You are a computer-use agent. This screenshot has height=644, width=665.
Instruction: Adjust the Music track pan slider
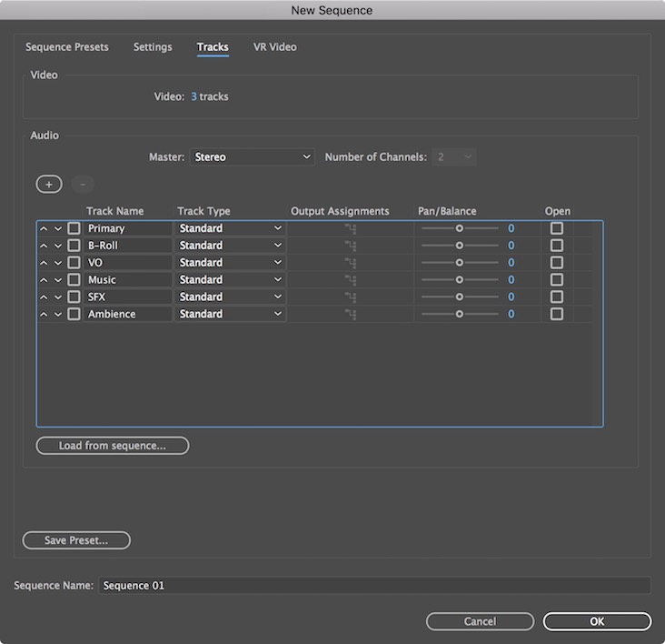[460, 280]
